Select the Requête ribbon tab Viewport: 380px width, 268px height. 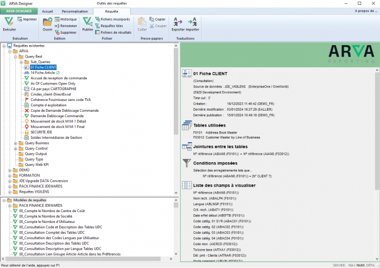(111, 11)
